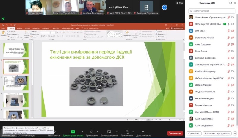
Task: Click the Вставить paste icon
Action: click(x=3, y=33)
